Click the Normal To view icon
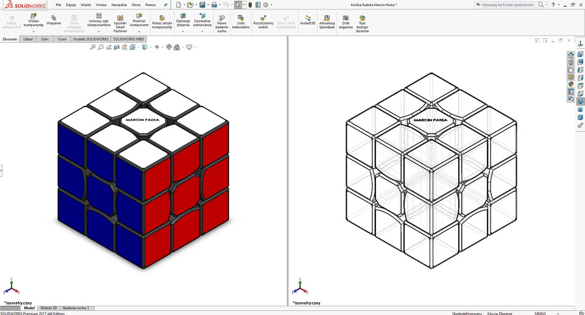 click(x=581, y=44)
